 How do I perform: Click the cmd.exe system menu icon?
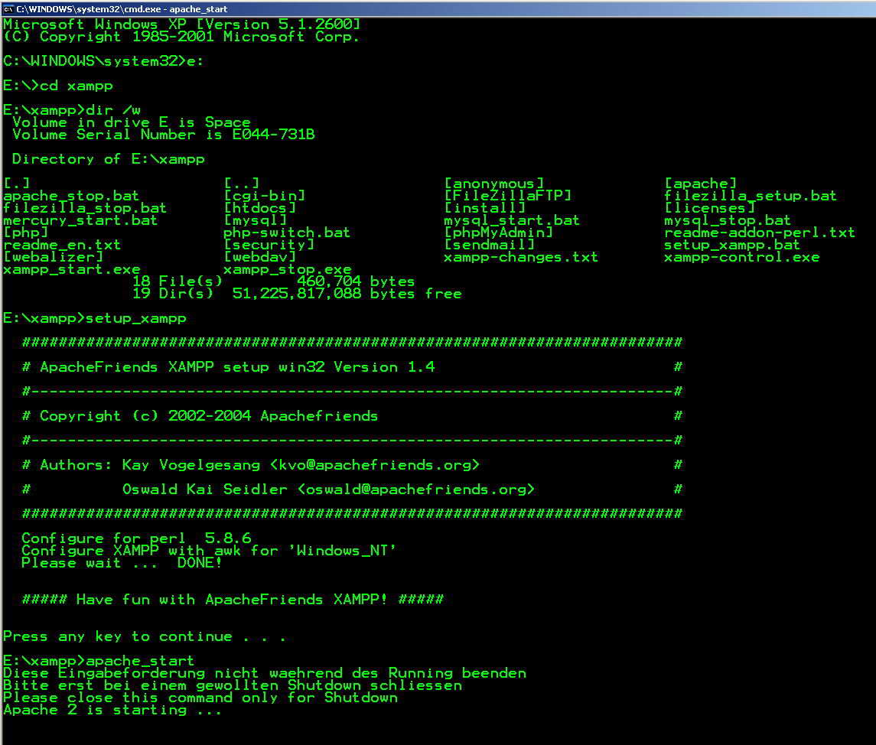[8, 8]
